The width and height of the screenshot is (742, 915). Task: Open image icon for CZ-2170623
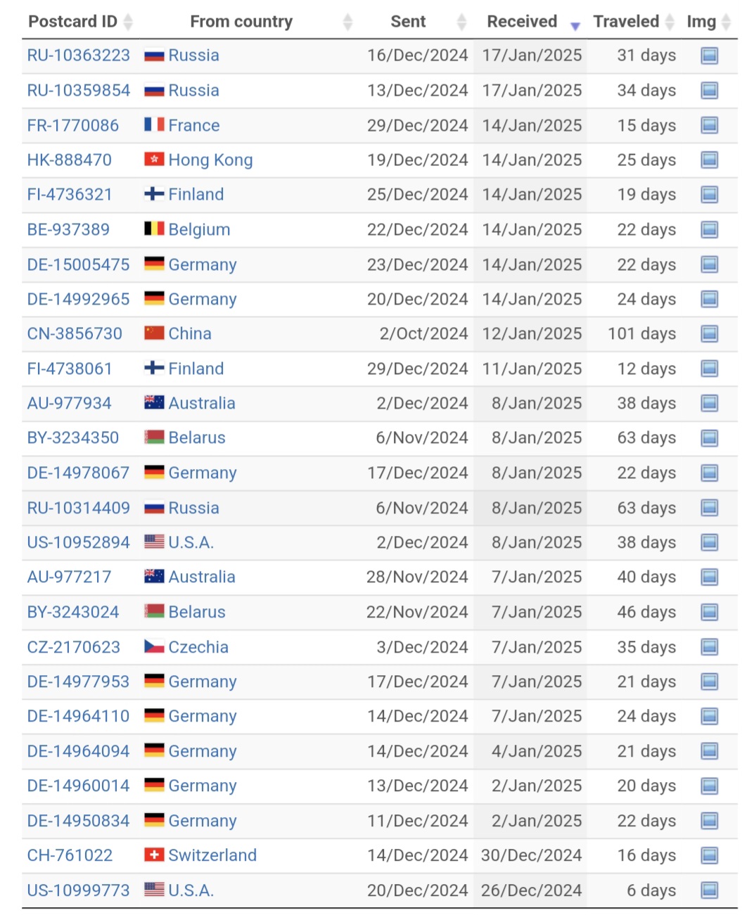point(710,647)
